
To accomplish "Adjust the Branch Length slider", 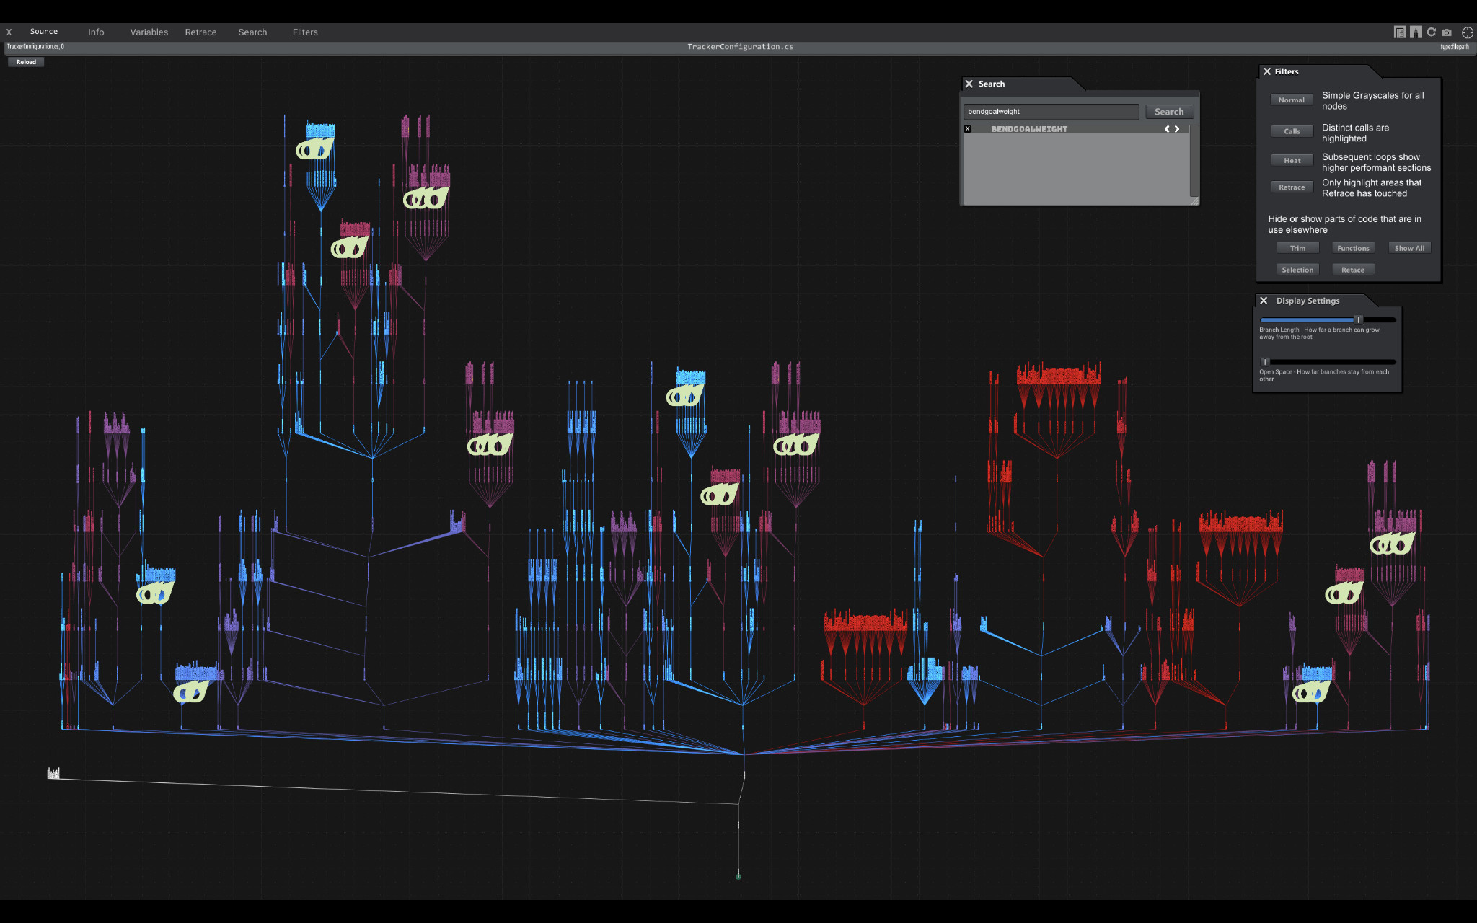I will coord(1359,319).
